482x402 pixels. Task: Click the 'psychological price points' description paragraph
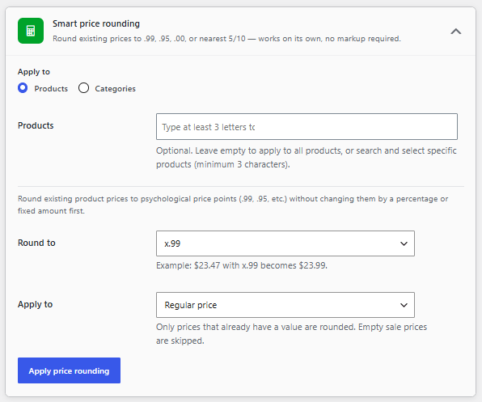coord(233,205)
